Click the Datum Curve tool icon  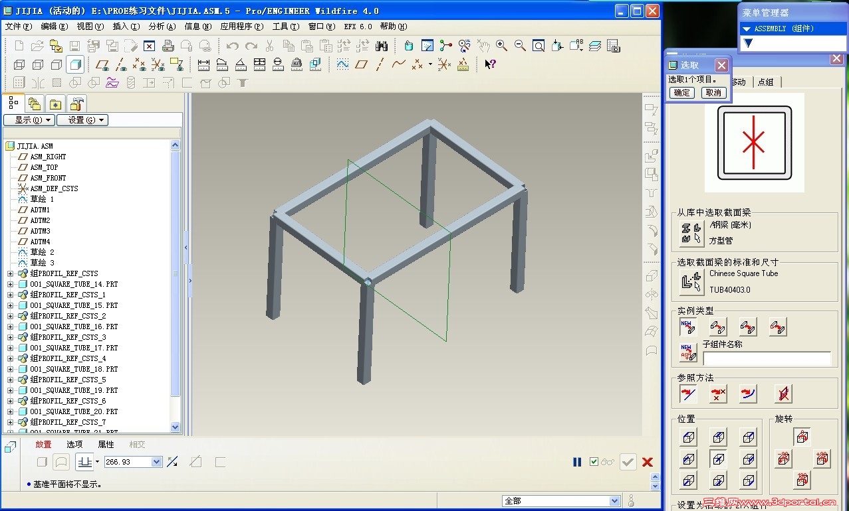pos(398,64)
